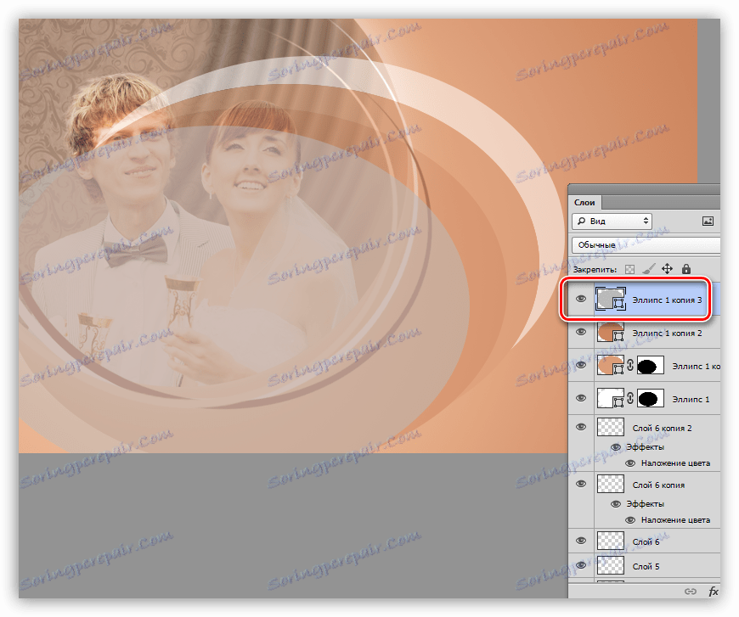The height and width of the screenshot is (617, 739).
Task: Lock image pixels brush icon
Action: pyautogui.click(x=648, y=269)
